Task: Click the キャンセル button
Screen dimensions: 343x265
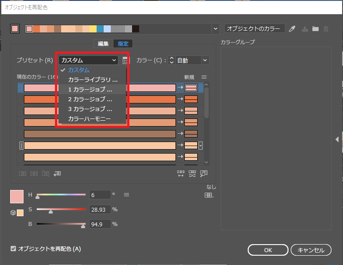Action: coord(311,250)
